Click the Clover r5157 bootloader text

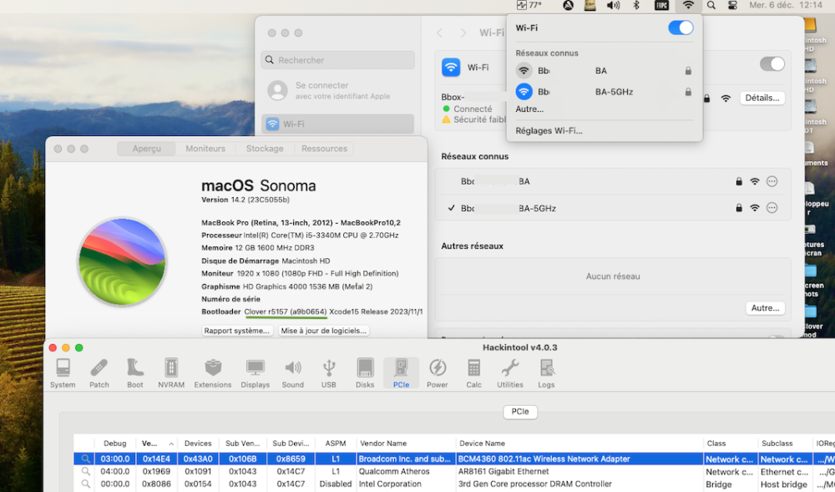coord(286,312)
